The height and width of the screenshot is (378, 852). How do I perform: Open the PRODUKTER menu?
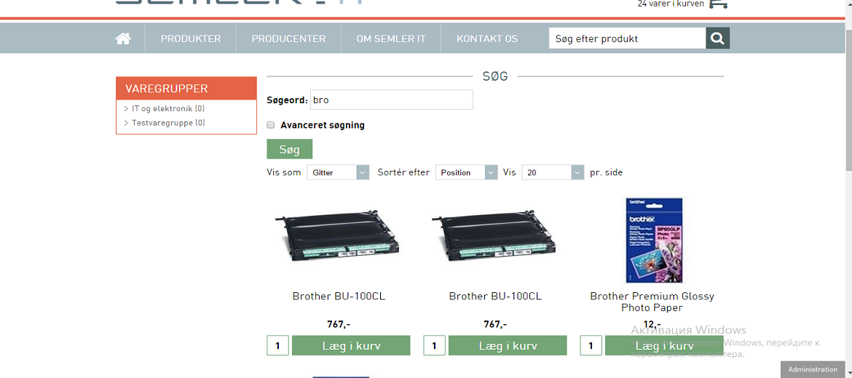tap(191, 39)
